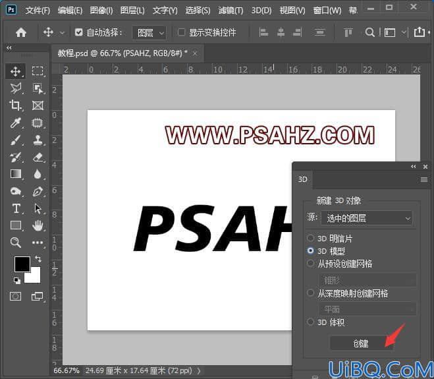Click the distribute vertically icon

click(319, 32)
